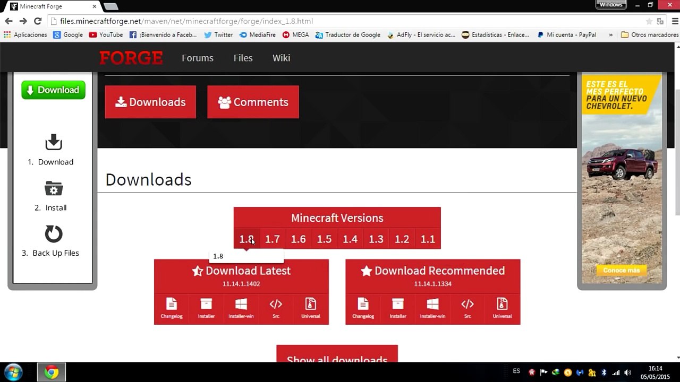Click the translate icon in the address bar
Screen dimensions: 680x382
point(660,21)
